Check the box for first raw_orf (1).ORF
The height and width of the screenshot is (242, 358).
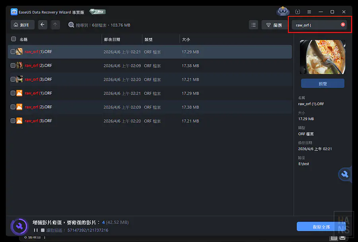click(13, 52)
